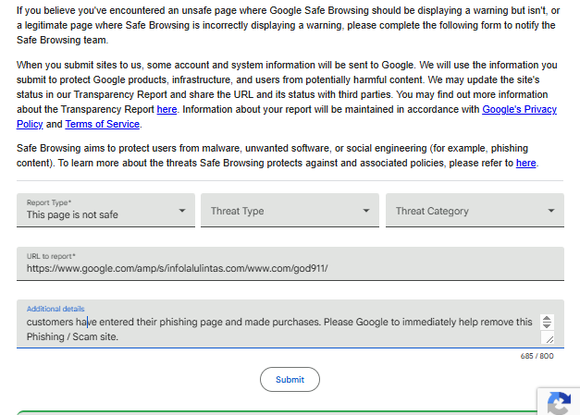Viewport: 580px width, 415px height.
Task: Click the Threat Category dropdown arrow
Action: coord(551,211)
